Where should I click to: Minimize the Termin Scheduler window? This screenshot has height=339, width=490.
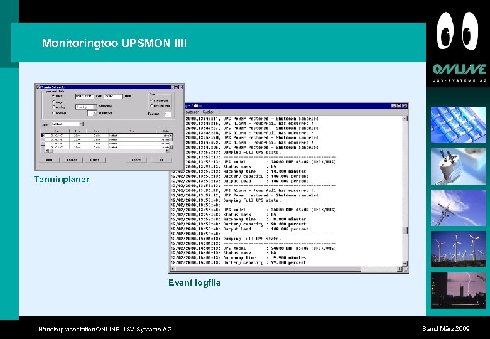click(172, 87)
